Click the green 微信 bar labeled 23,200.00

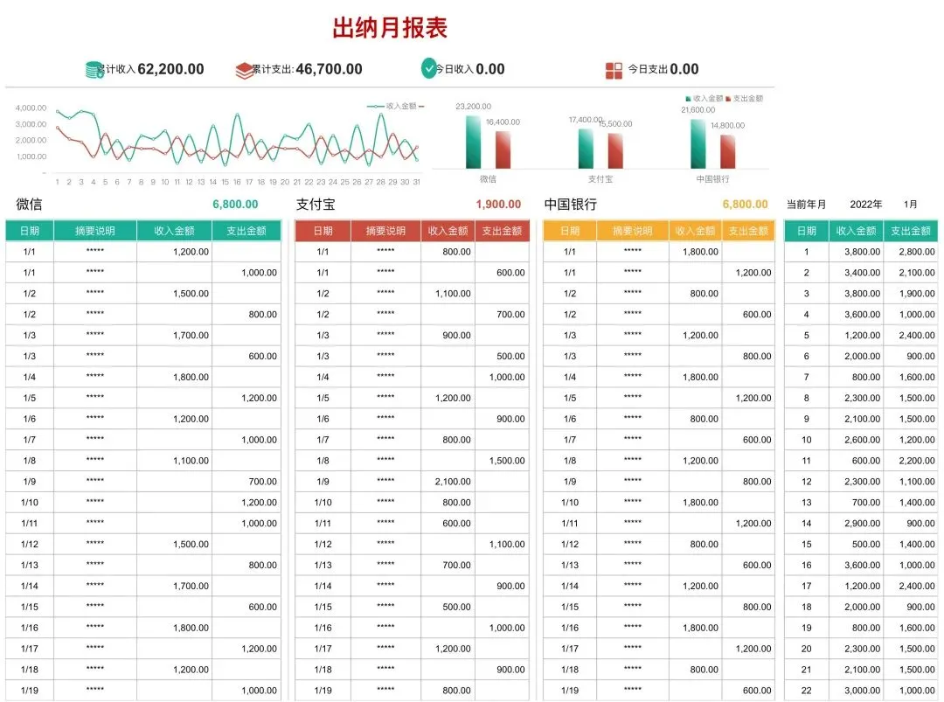(473, 142)
